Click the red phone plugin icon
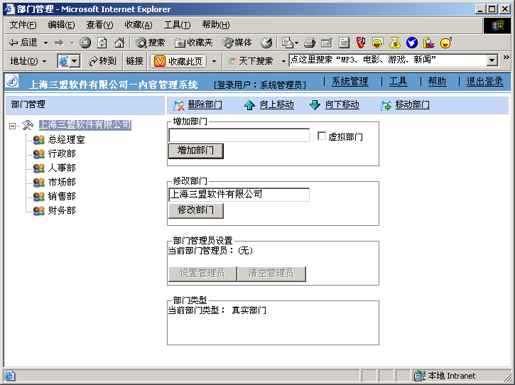The width and height of the screenshot is (515, 385). (x=361, y=43)
